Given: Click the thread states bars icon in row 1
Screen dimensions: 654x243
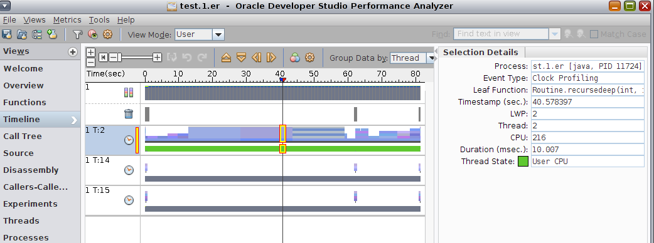Looking at the screenshot, I should [129, 92].
